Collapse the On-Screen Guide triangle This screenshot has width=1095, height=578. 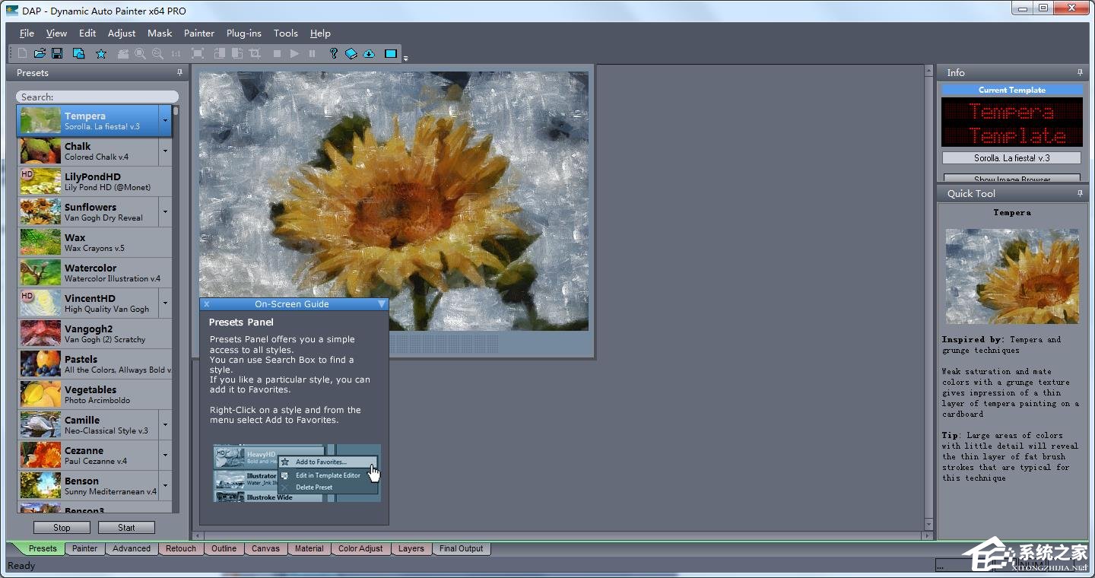[382, 304]
